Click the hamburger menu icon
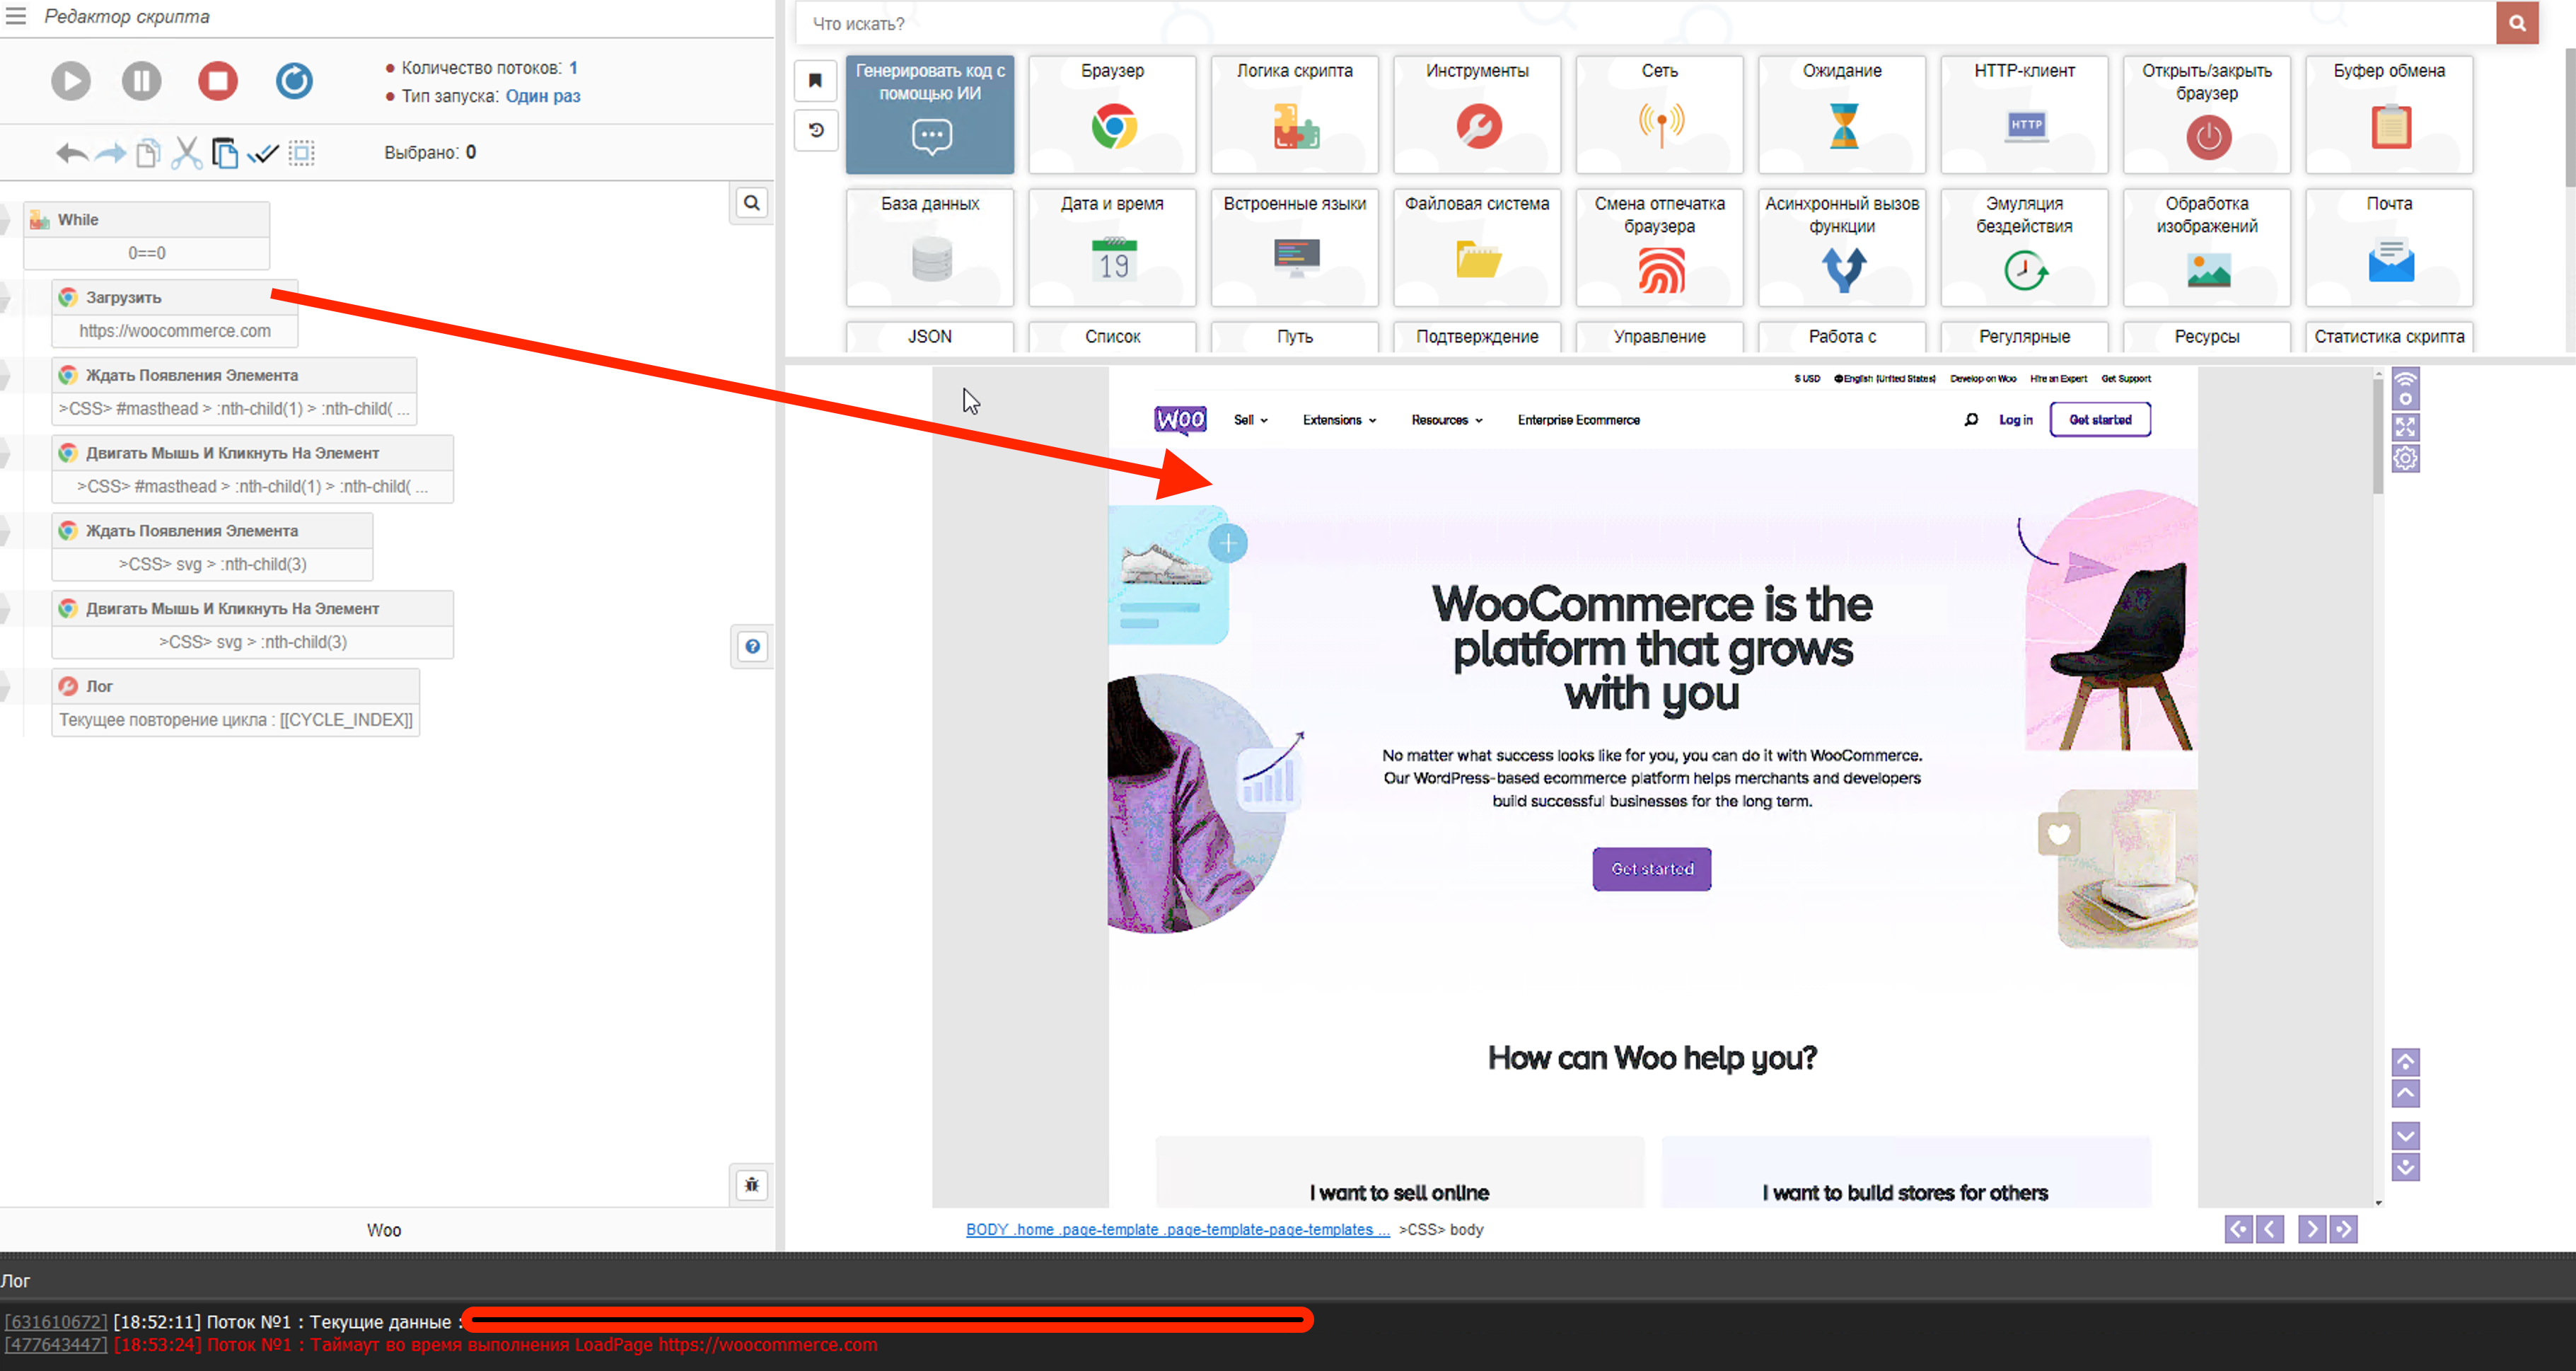This screenshot has width=2576, height=1371. (x=16, y=16)
